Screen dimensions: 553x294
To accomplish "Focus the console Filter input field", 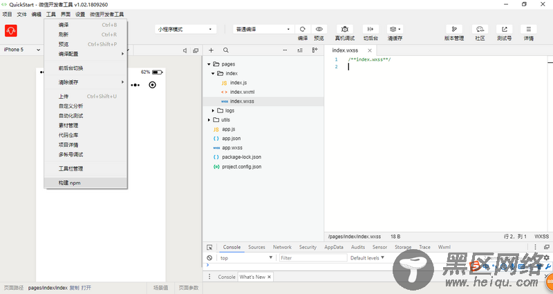I will tap(313, 257).
